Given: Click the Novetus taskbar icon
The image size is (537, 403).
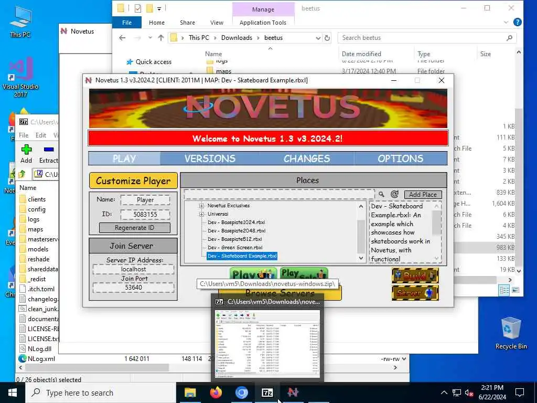Looking at the screenshot, I should (x=293, y=393).
